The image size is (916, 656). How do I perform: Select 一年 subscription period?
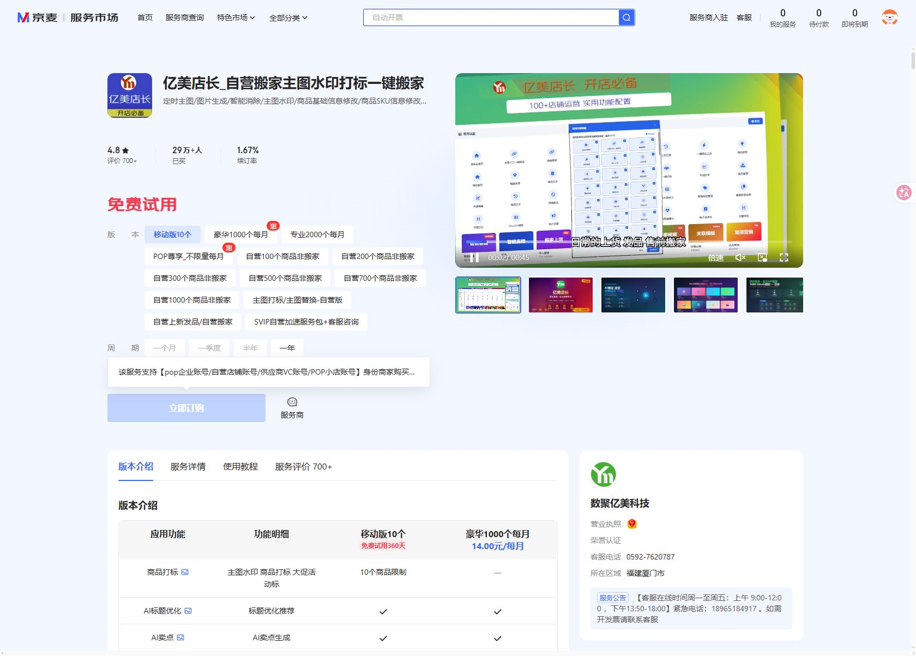click(287, 348)
